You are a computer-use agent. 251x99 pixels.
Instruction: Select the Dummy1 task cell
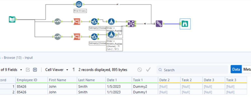point(145,92)
